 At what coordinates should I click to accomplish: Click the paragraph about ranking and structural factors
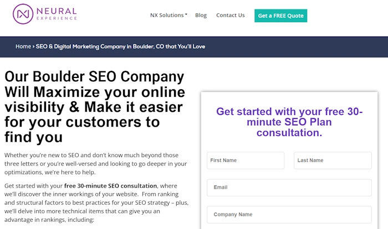coord(96,202)
